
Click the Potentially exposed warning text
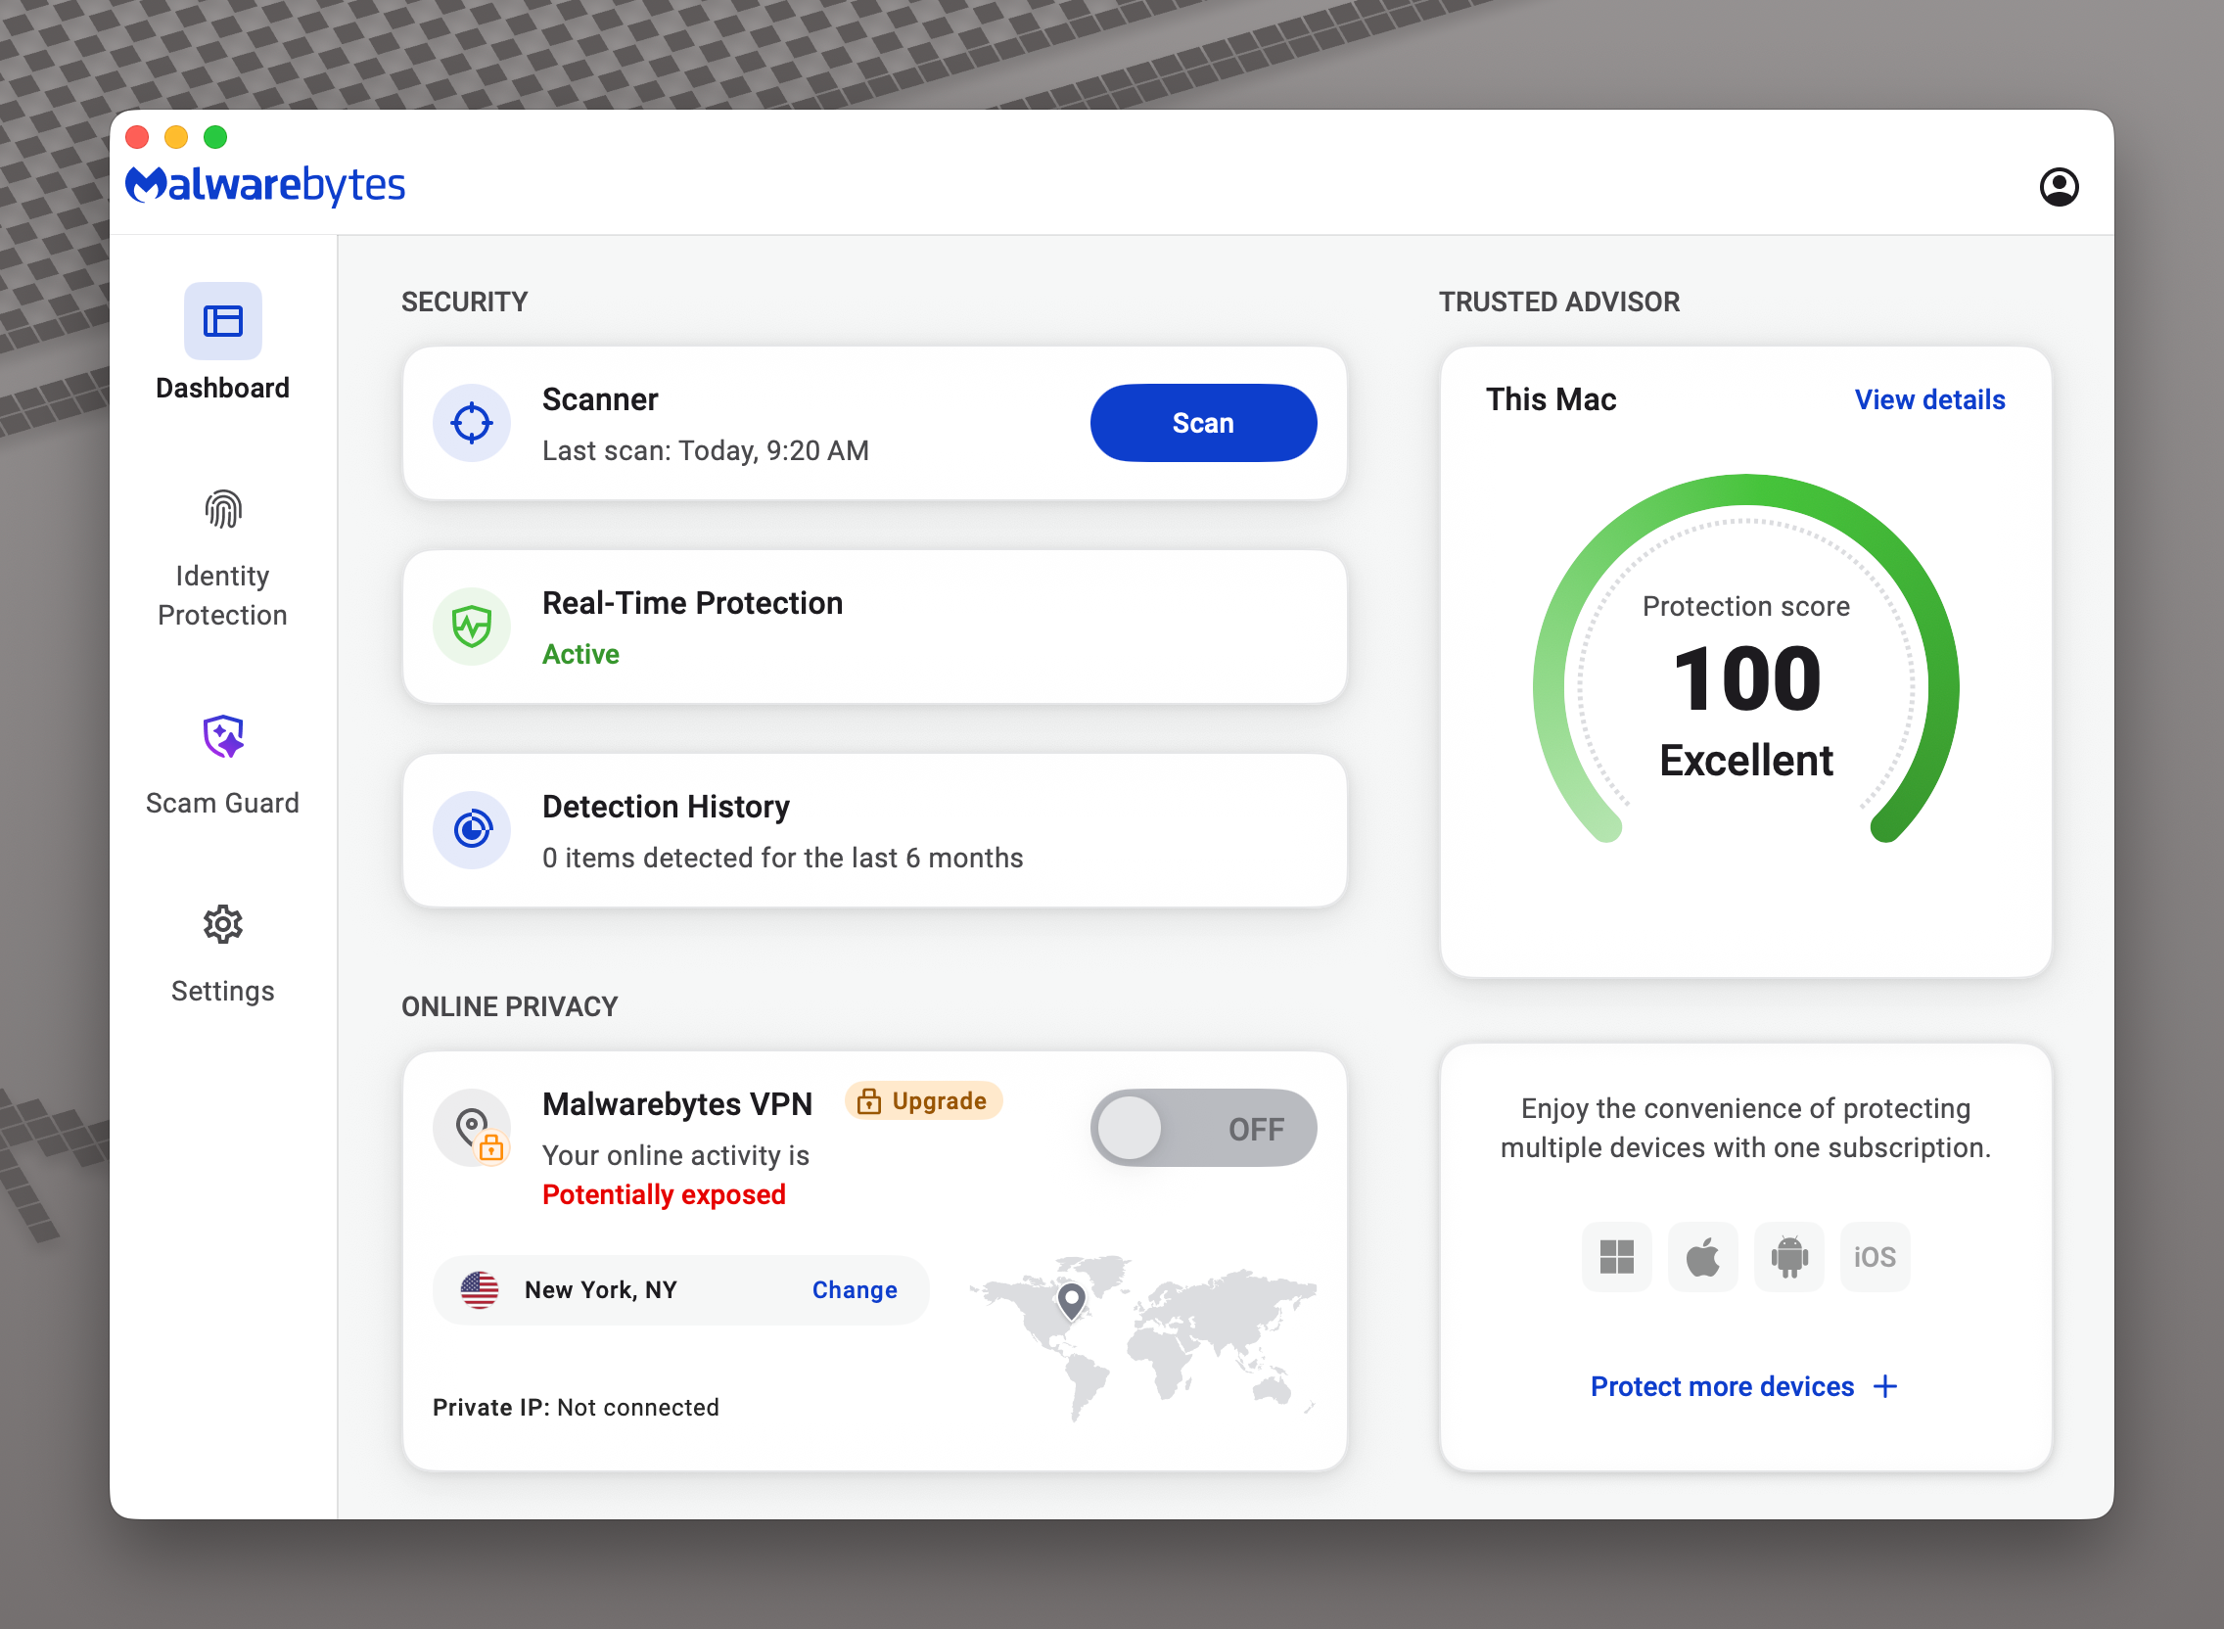(664, 1194)
